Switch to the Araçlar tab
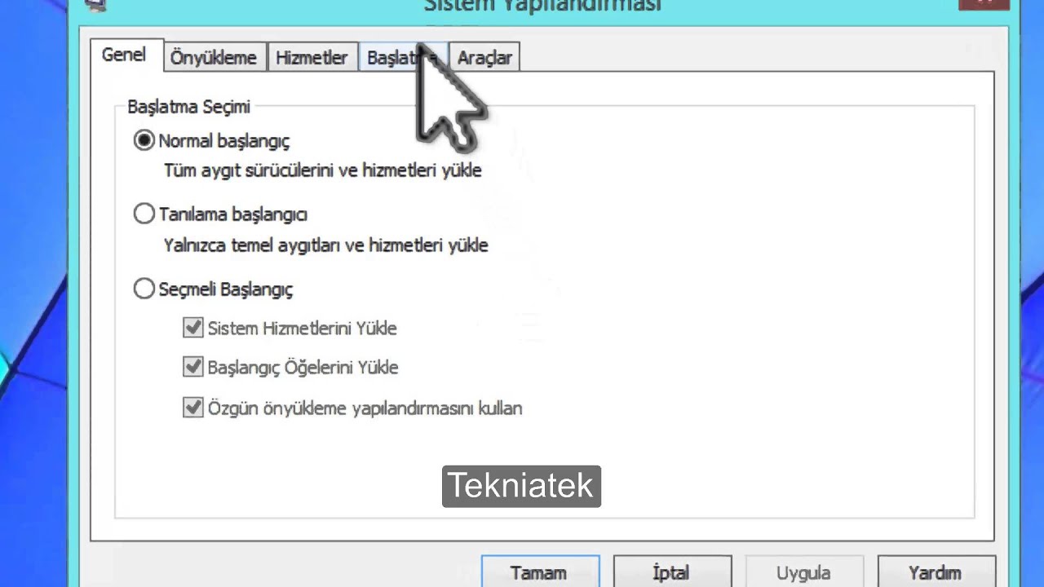Image resolution: width=1044 pixels, height=587 pixels. coord(484,58)
